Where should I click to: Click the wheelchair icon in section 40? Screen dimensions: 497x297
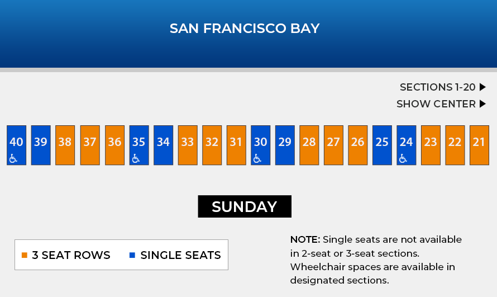coord(13,159)
